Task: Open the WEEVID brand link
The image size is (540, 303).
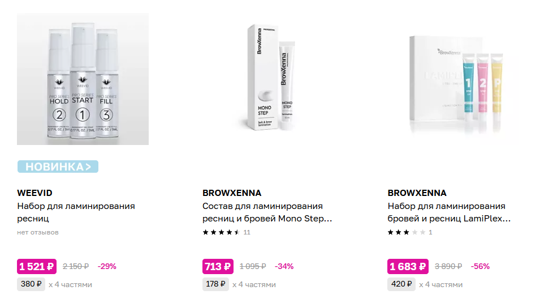Action: click(34, 193)
